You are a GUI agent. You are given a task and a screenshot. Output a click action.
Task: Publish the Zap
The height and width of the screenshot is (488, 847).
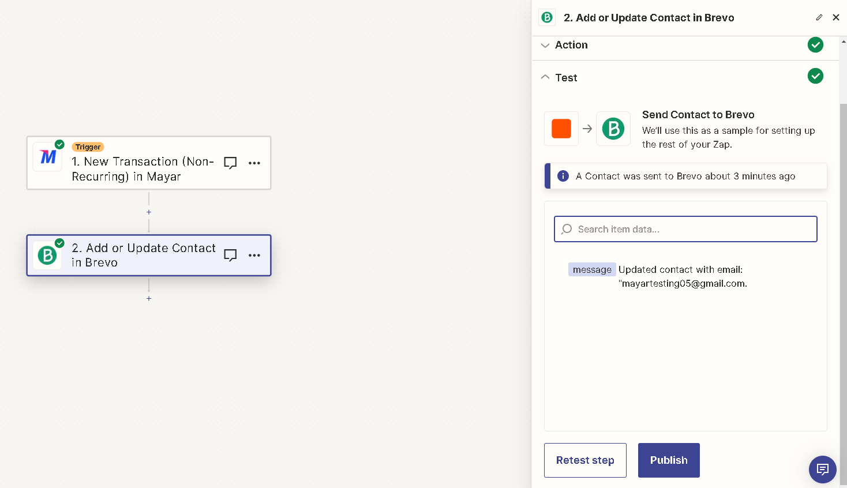click(669, 460)
